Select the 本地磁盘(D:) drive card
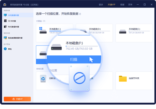156x109 pixels. (94, 33)
